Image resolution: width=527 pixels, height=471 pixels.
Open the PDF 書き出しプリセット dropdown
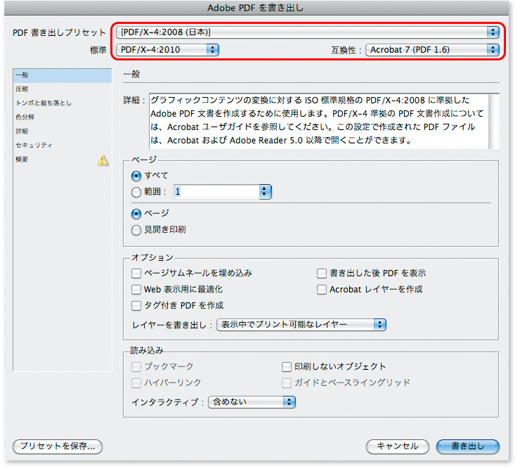(x=307, y=32)
